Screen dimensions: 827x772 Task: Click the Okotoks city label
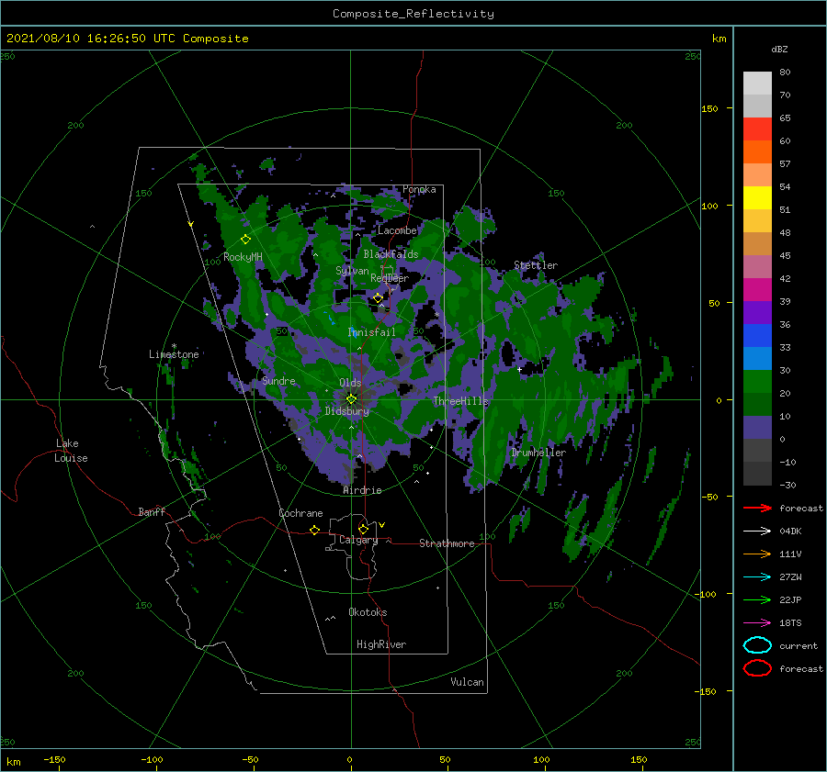368,612
